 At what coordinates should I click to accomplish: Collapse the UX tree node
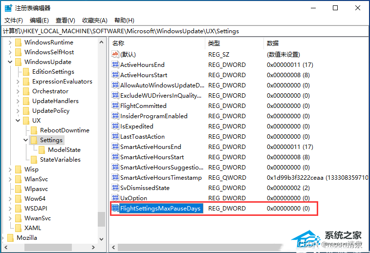[18, 121]
